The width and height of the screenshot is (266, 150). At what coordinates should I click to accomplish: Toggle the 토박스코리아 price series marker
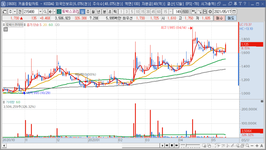click(x=4, y=25)
